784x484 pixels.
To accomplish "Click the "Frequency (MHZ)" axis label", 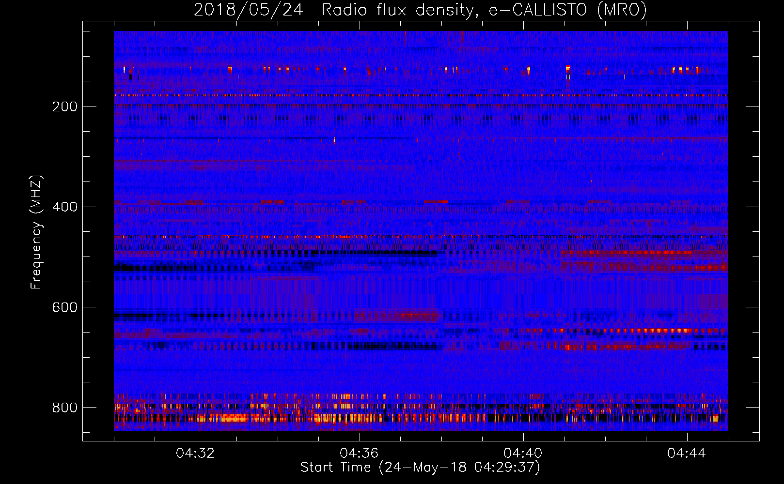I will [36, 232].
